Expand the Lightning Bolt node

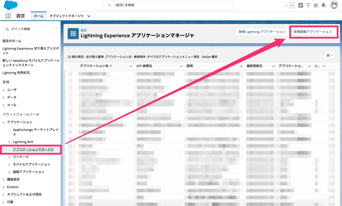[x=9, y=142]
